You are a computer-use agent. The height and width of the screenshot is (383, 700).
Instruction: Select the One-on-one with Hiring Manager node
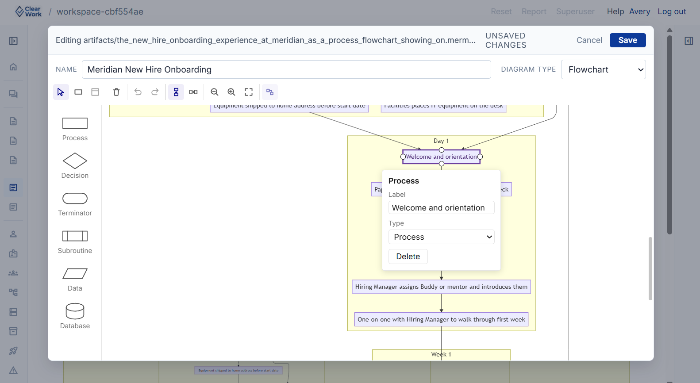[x=441, y=319]
